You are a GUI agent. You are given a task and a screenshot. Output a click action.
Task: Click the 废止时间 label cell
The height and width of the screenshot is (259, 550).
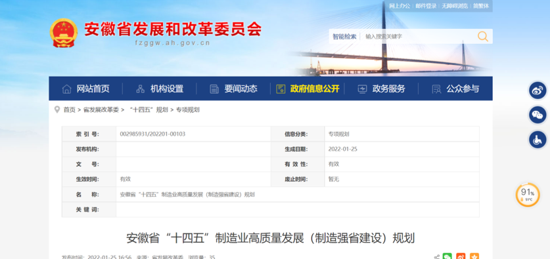(298, 180)
